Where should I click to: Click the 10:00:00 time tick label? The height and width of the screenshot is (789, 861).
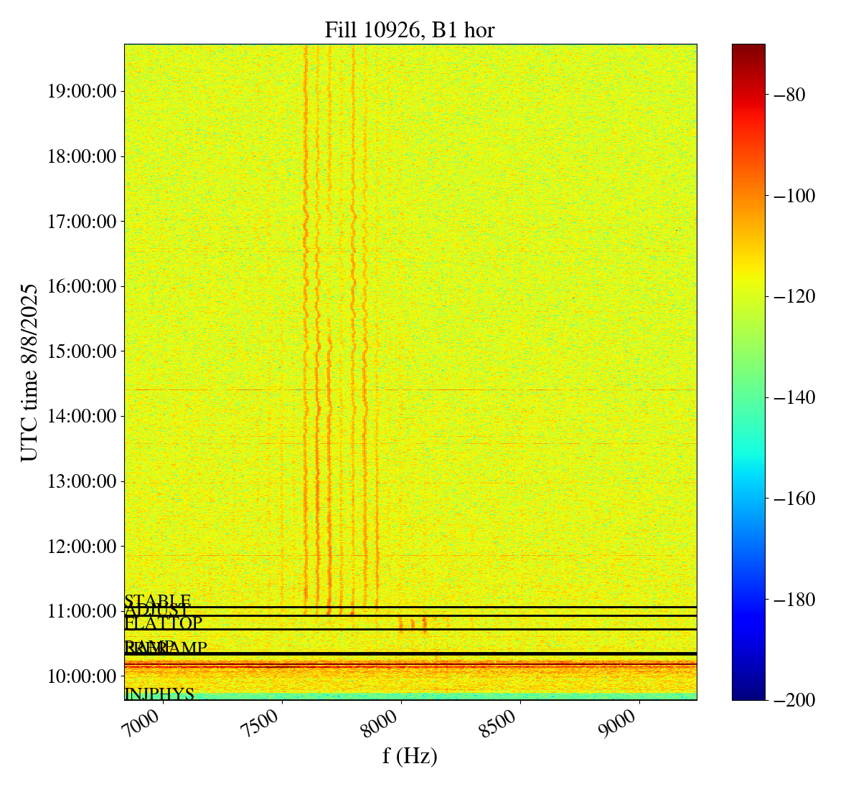[82, 676]
